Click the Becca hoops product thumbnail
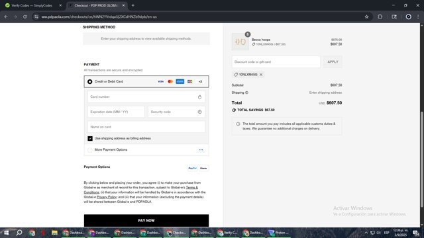The height and width of the screenshot is (238, 424). tap(240, 42)
